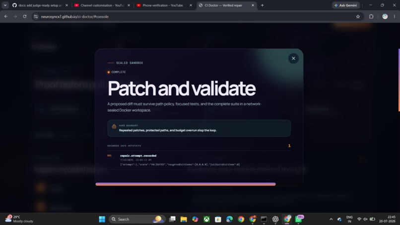Click the Ask Gemini button
Image resolution: width=400 pixels, height=225 pixels.
pyautogui.click(x=346, y=5)
